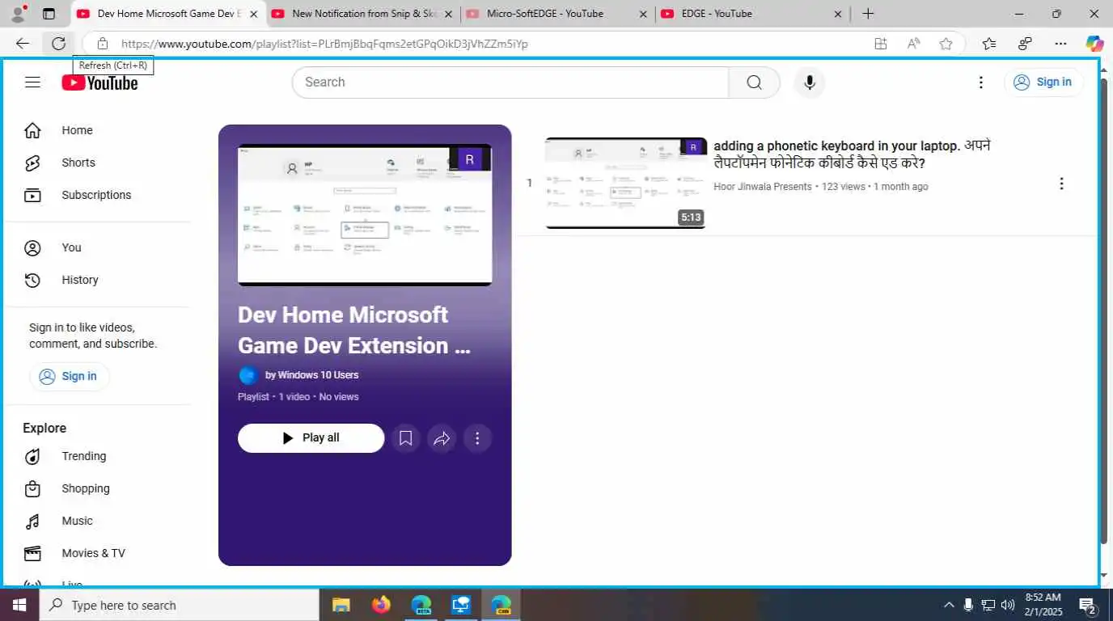Open Music in Explore section

[x=78, y=521]
